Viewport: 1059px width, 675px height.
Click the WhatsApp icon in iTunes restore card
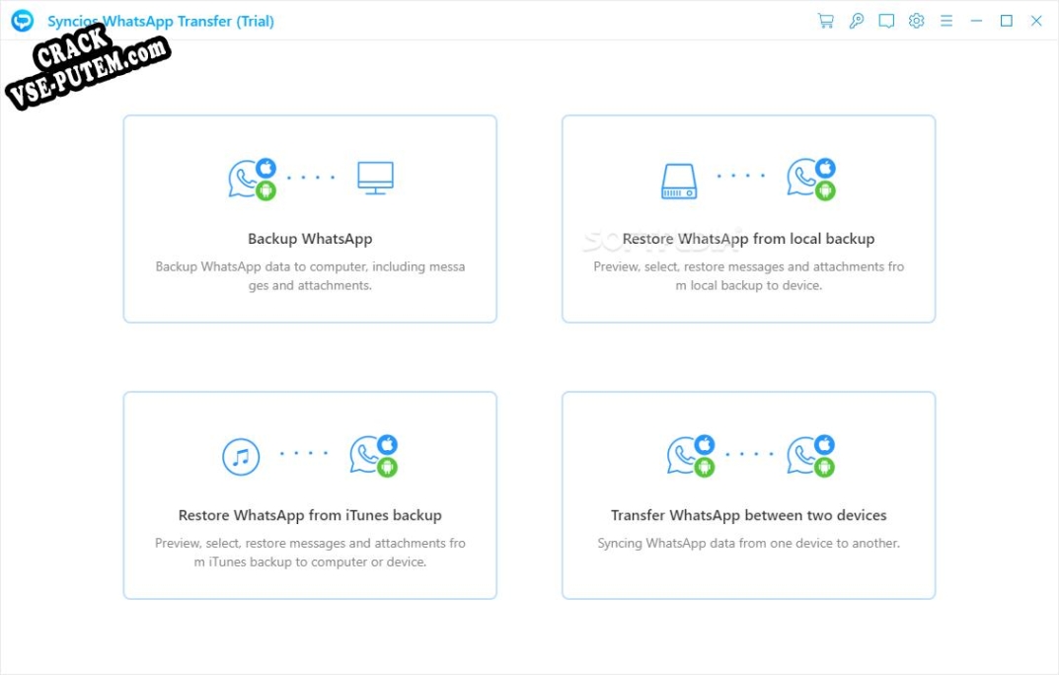tap(373, 456)
